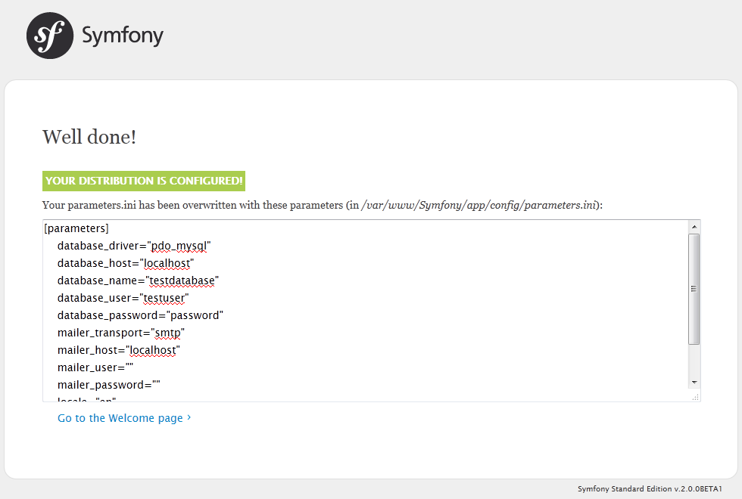Click the /var/www/Symfony/app/config/parameters.ini path text
Image resolution: width=742 pixels, height=499 pixels.
click(479, 205)
